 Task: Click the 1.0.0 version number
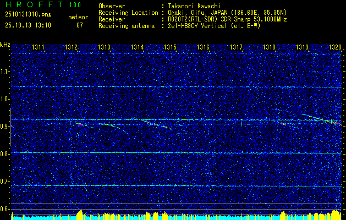(75, 5)
